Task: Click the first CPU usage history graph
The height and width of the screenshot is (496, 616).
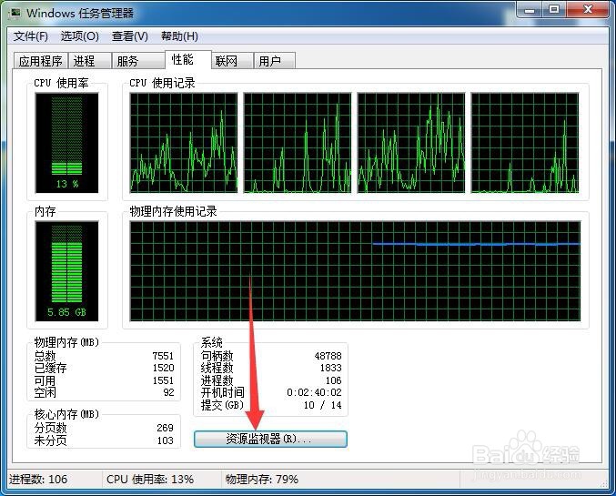Action: pos(184,143)
